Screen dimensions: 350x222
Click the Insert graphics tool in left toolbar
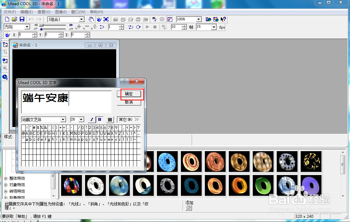5,61
